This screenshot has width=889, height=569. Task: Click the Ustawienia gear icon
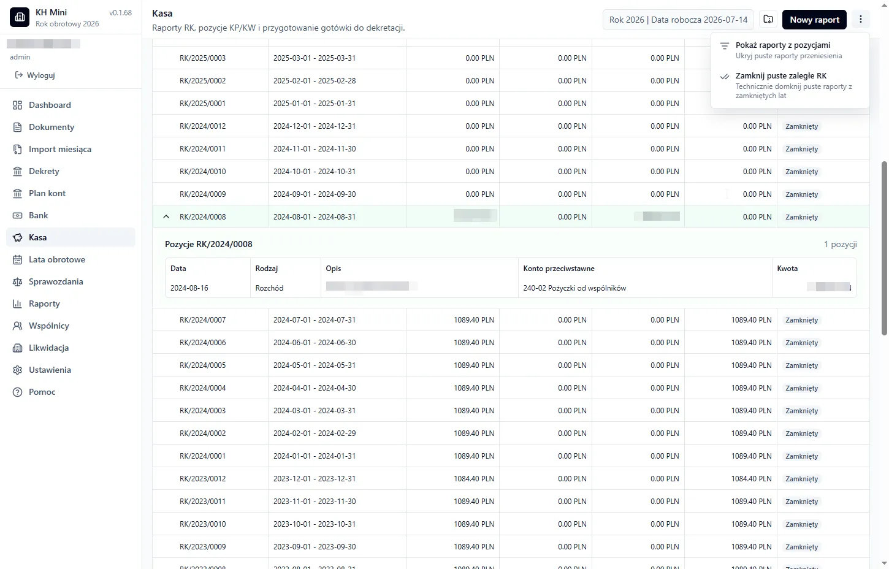tap(18, 370)
